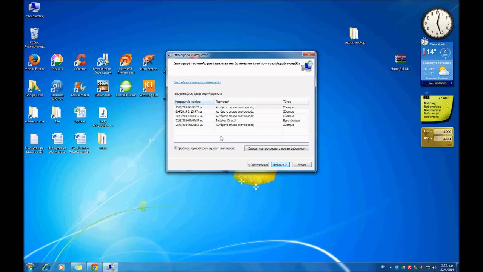This screenshot has width=483, height=272.
Task: Sort restore points by Ημερομηνία και ώρα
Action: 194,102
